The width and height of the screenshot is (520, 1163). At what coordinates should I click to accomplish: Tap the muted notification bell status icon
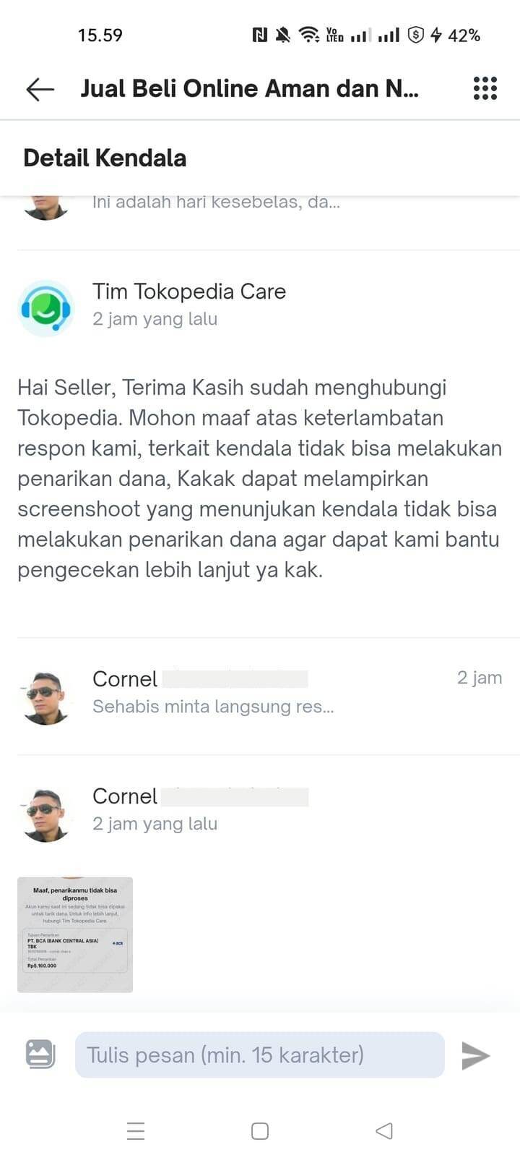tap(283, 35)
